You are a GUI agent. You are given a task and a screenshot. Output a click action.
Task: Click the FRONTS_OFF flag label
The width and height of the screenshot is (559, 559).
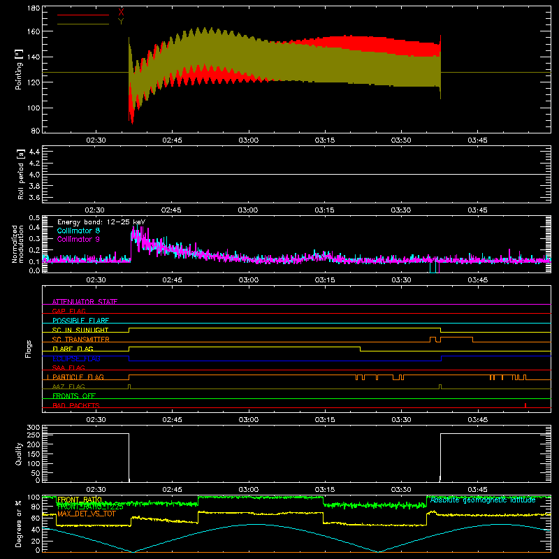(74, 396)
